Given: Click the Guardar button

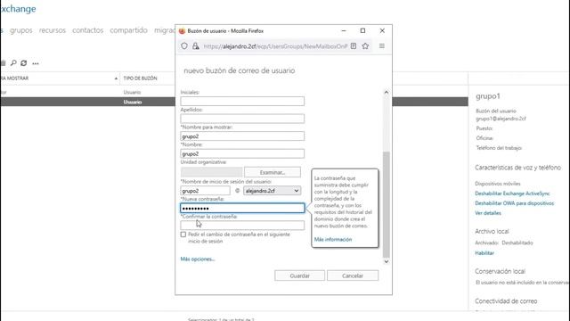Looking at the screenshot, I should (299, 276).
